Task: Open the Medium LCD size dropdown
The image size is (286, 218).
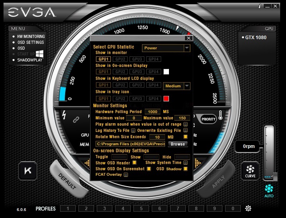Action: [177, 86]
